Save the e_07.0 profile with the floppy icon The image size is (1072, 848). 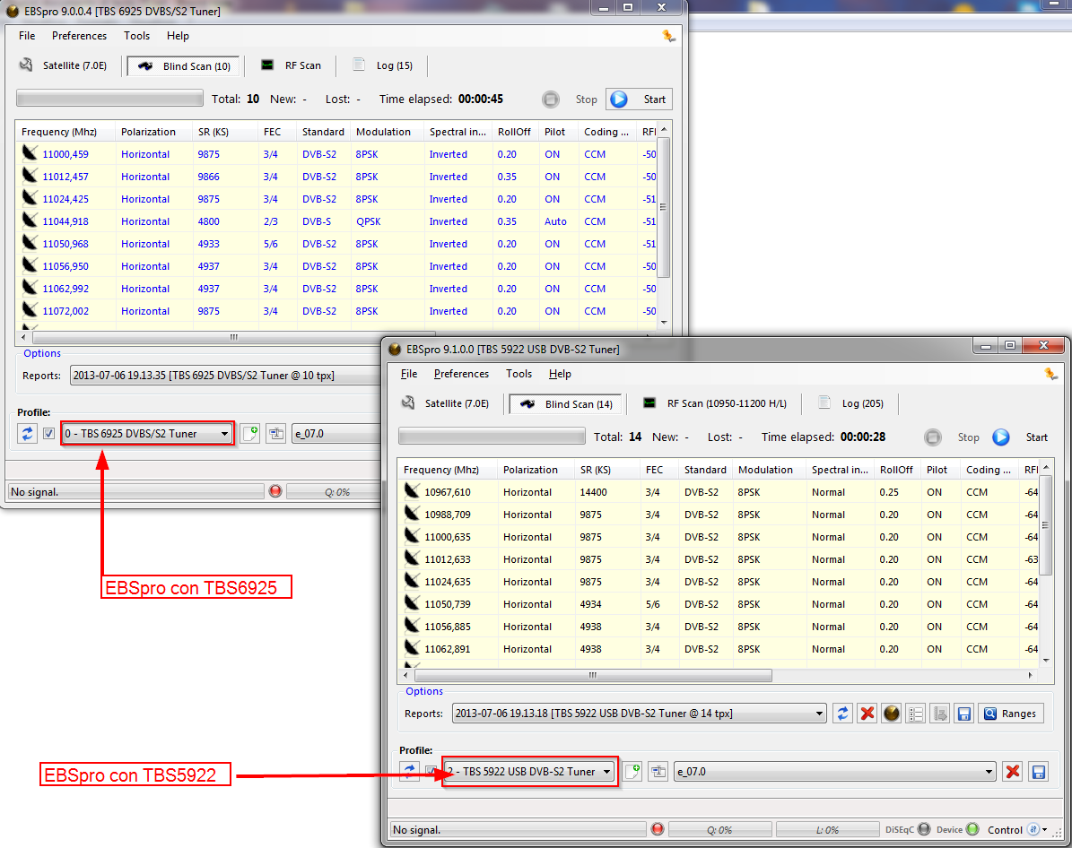coord(1038,772)
